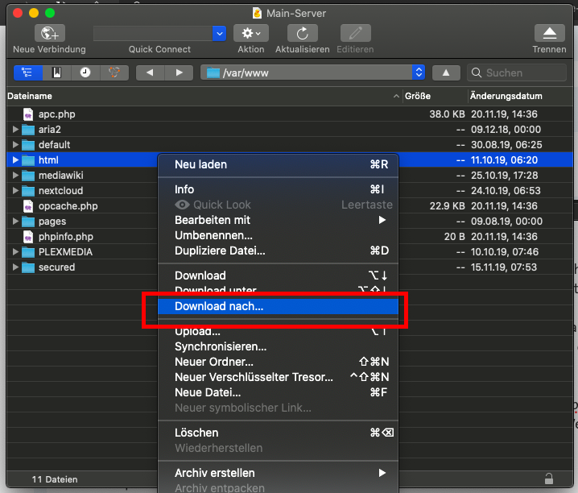578x493 pixels.
Task: Show the Bonjour view icon
Action: [114, 72]
